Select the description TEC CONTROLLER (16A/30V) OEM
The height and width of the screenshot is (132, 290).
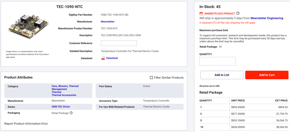tap(121, 35)
